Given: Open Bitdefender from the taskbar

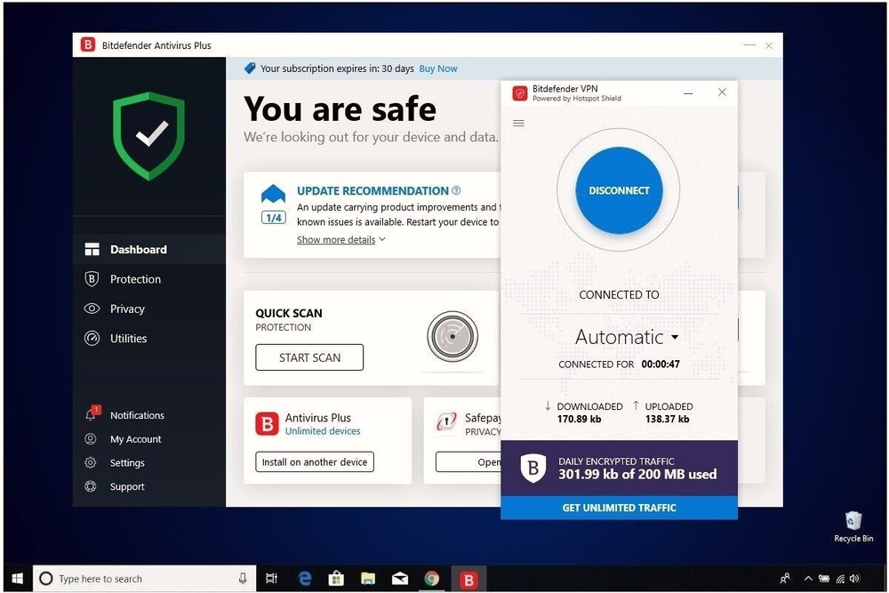Looking at the screenshot, I should 469,579.
